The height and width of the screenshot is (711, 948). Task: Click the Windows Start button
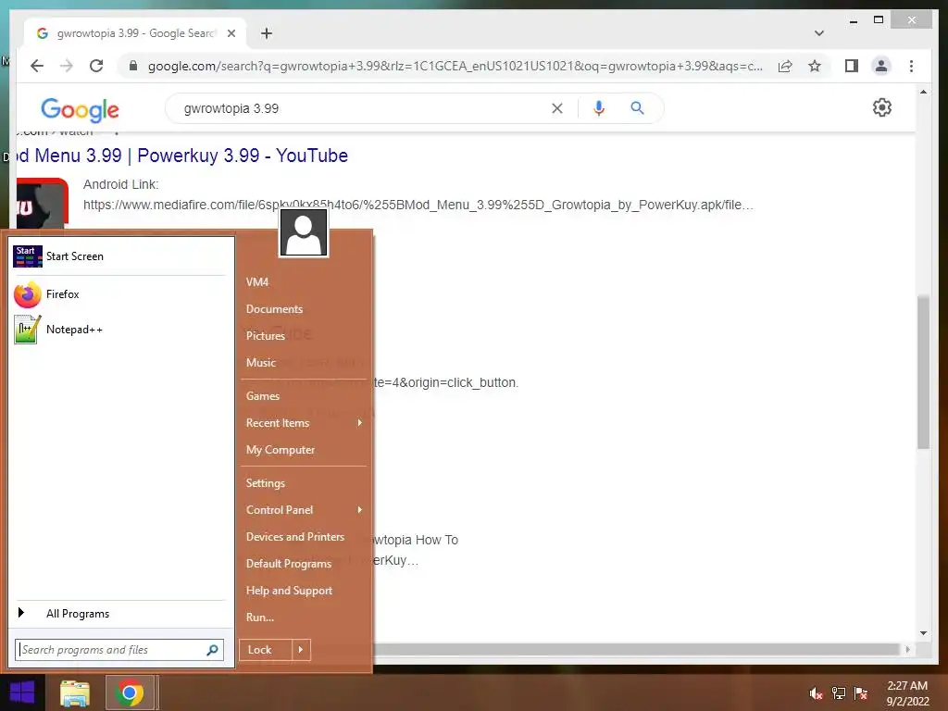(22, 692)
